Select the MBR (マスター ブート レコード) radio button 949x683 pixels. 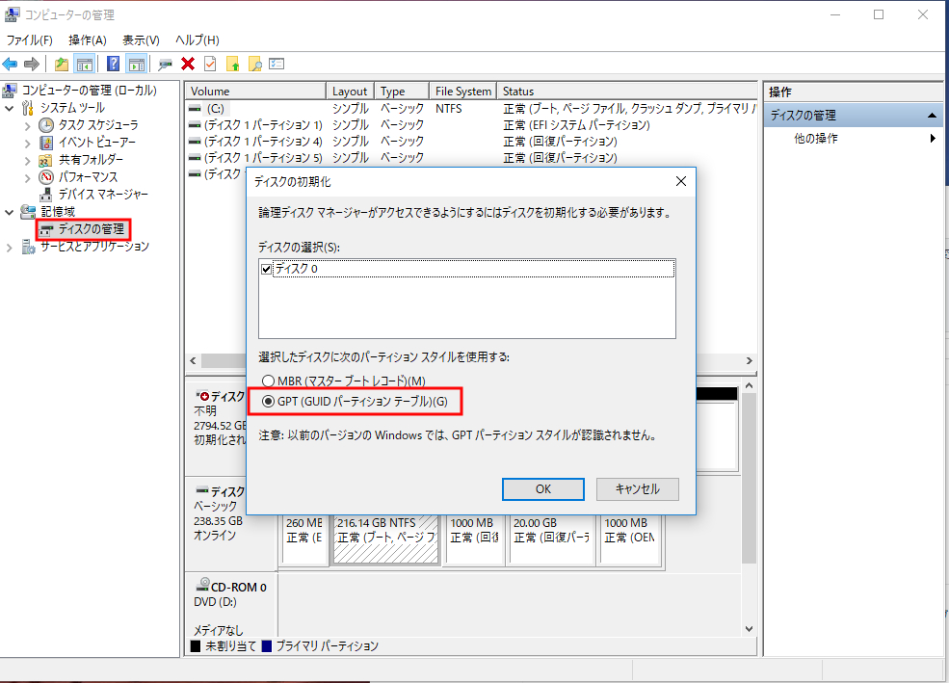coord(268,381)
